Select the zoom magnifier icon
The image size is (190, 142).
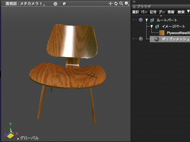pyautogui.click(x=121, y=3)
